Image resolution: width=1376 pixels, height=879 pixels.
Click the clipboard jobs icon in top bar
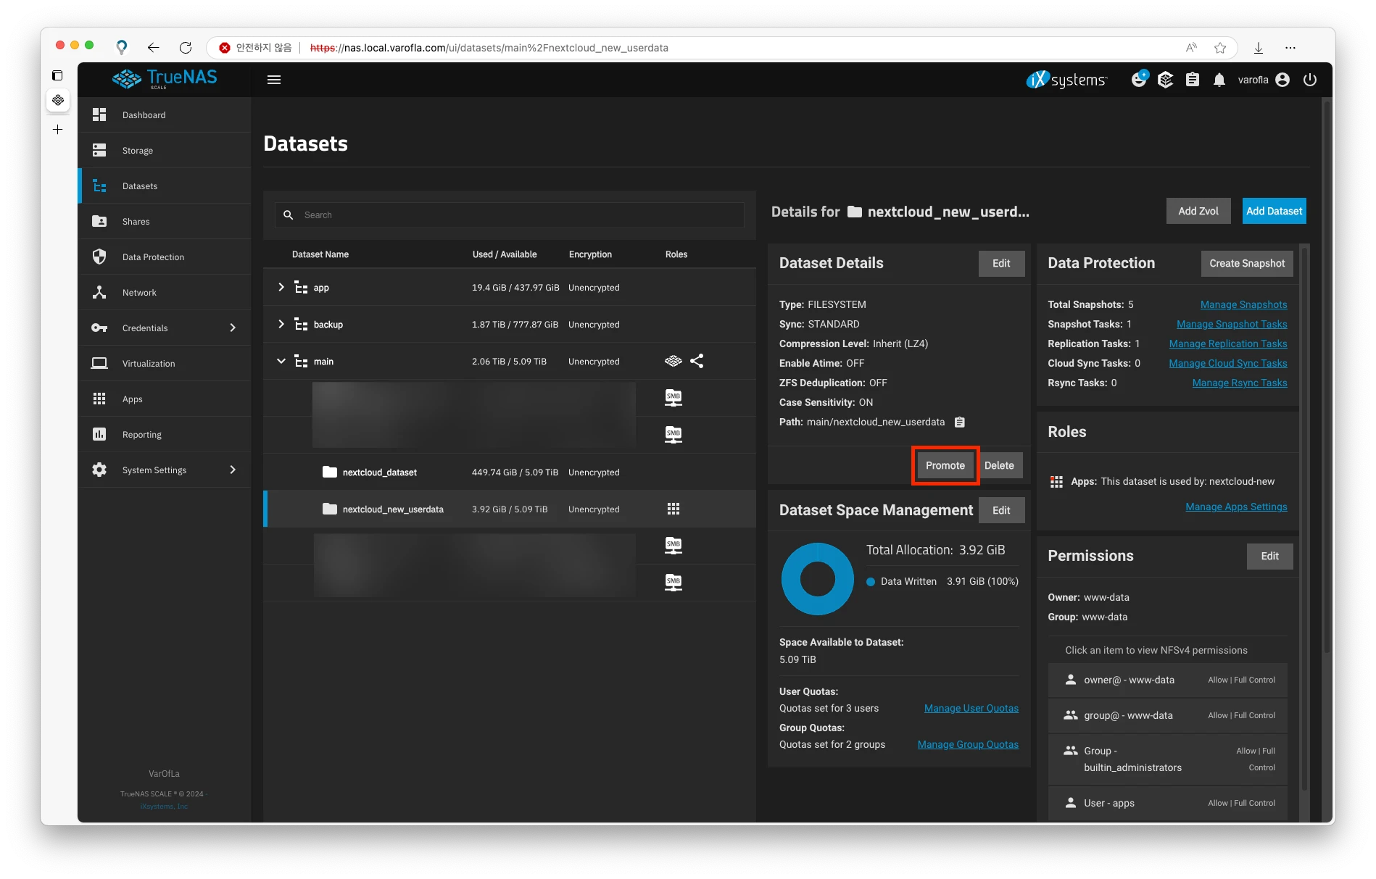(1193, 80)
